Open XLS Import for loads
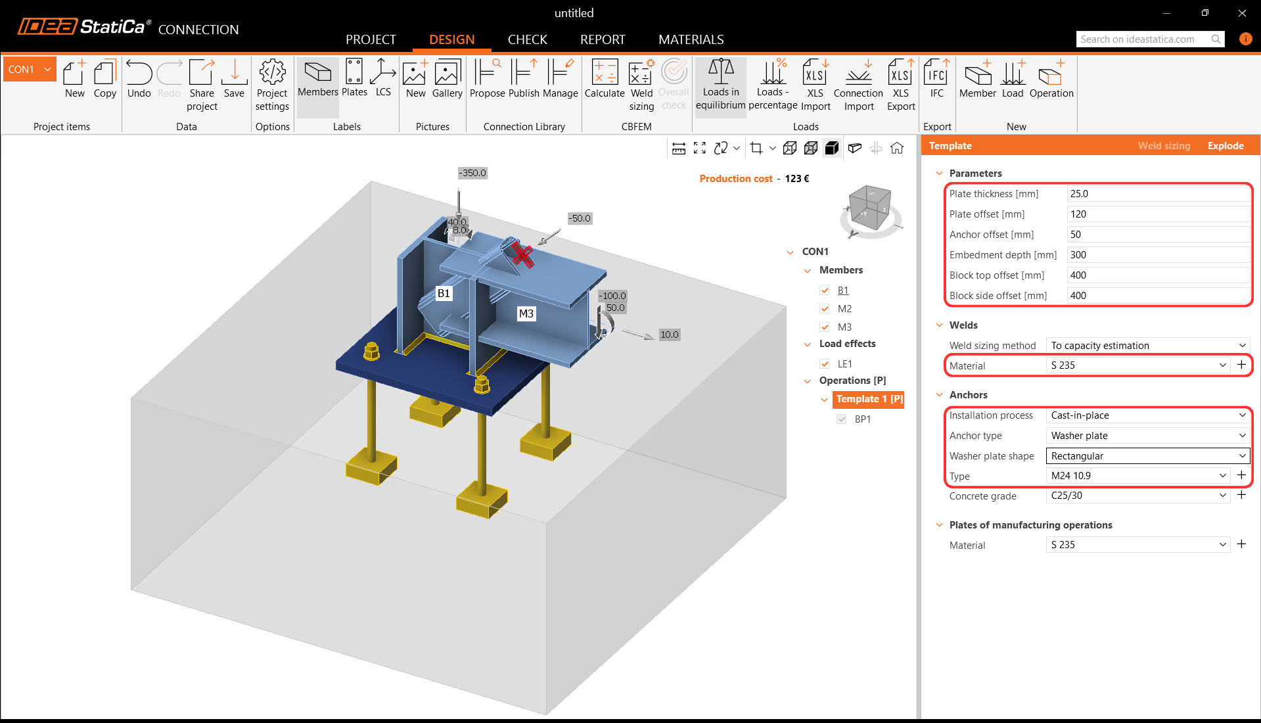Screen dimensions: 1261x723 point(815,85)
